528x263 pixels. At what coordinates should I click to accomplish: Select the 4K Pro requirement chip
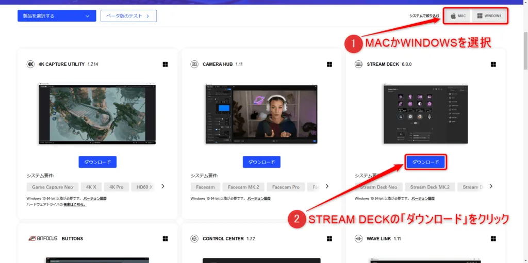tap(117, 187)
